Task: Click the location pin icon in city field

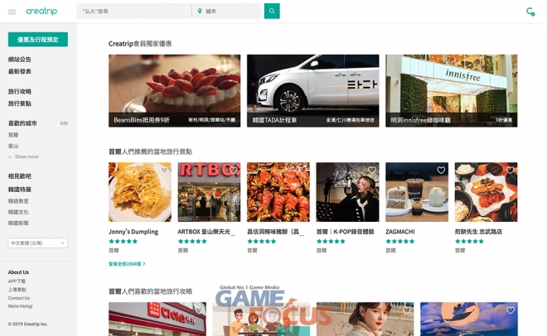Action: [x=200, y=12]
